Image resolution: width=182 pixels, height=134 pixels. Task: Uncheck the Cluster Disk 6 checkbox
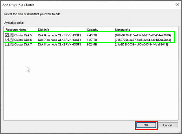point(7,40)
